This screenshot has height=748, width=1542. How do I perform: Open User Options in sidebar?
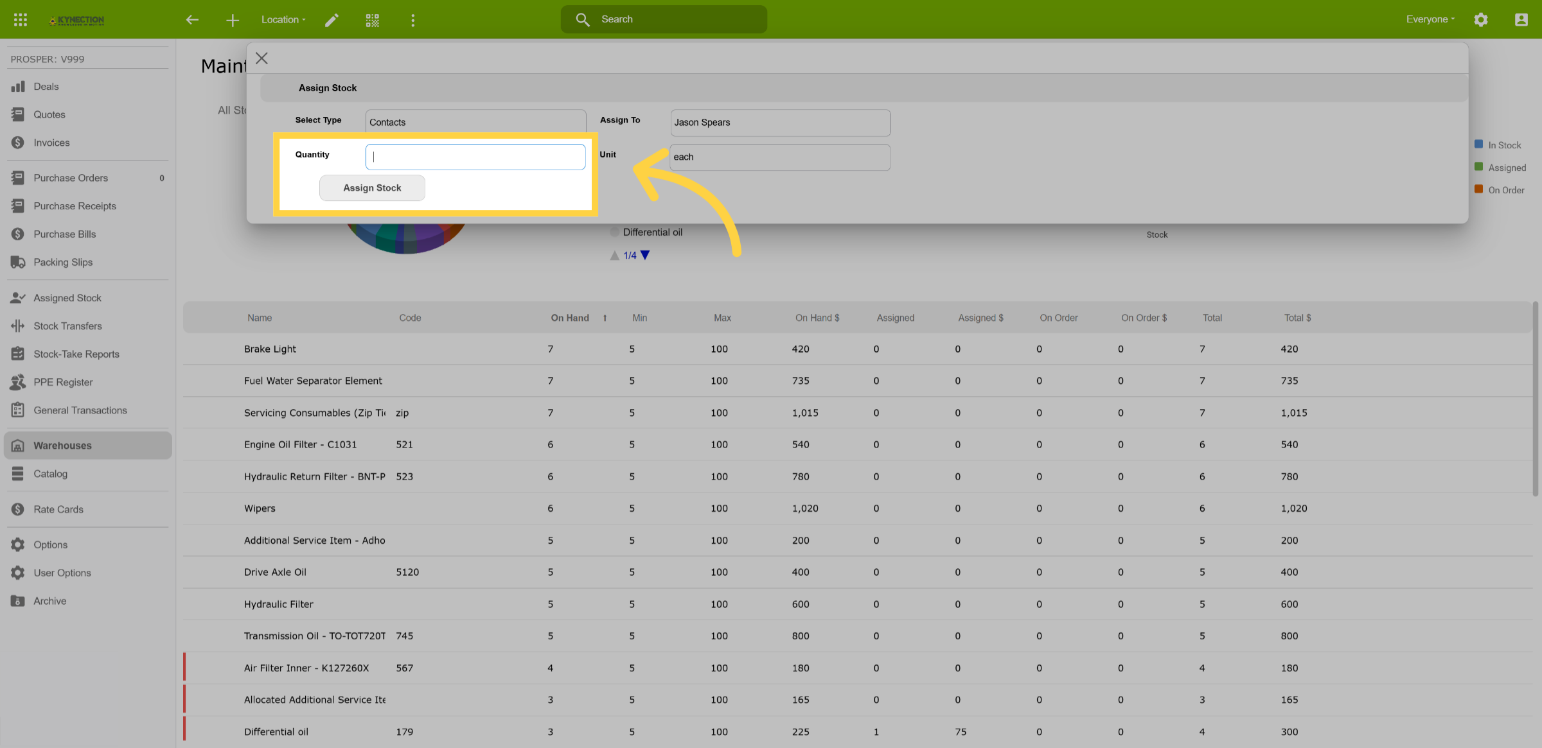pos(87,573)
